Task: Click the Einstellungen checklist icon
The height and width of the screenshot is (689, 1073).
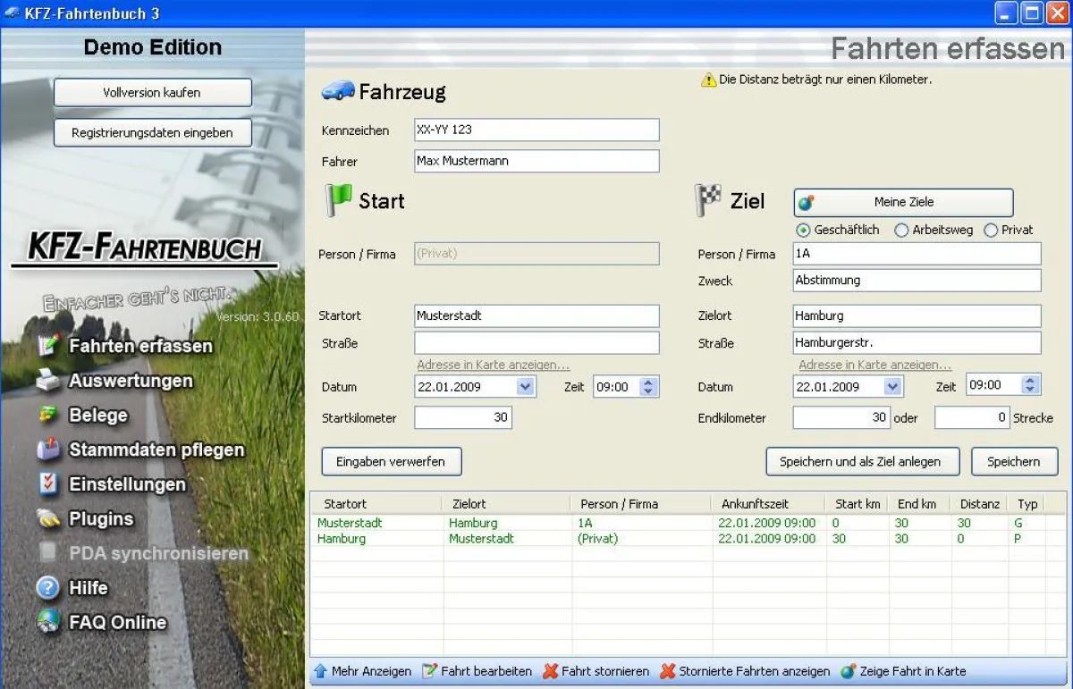Action: tap(48, 484)
